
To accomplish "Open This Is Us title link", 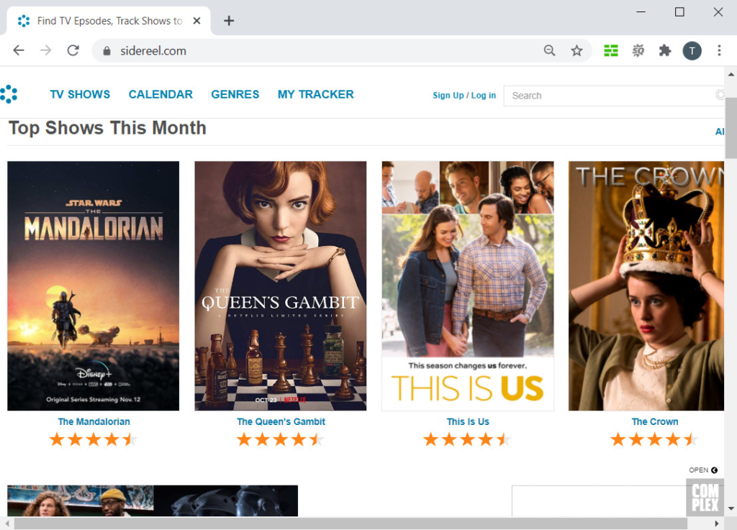I will 468,421.
